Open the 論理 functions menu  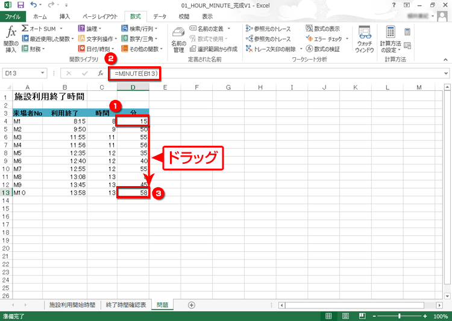(90, 28)
